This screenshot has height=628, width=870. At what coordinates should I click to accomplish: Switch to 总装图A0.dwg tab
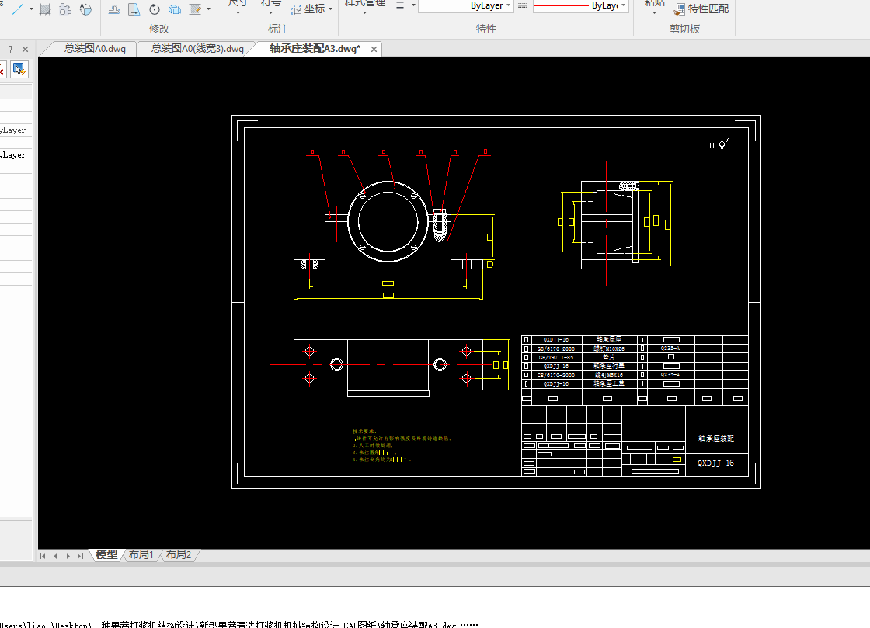click(94, 49)
